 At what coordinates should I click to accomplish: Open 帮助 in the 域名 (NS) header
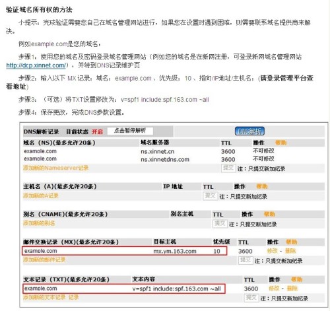point(280,143)
